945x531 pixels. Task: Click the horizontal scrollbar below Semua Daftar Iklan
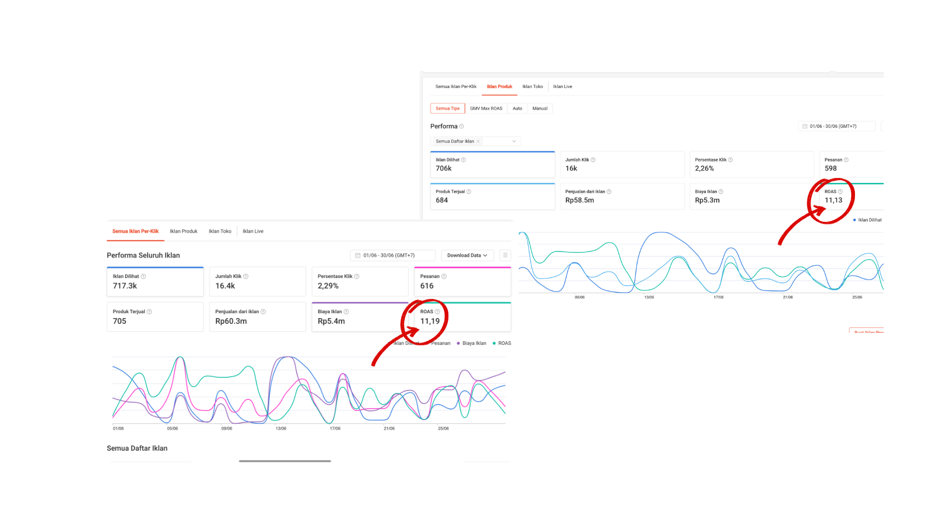tap(285, 461)
